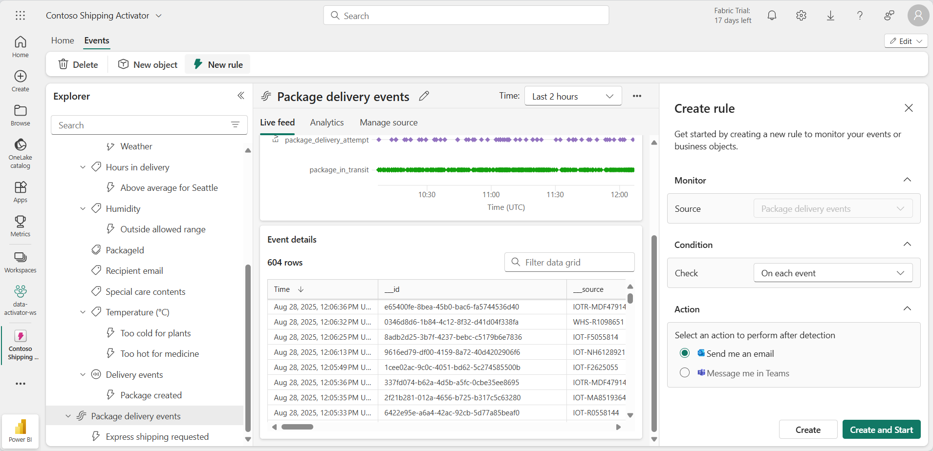Click the Create and Start button

point(881,430)
